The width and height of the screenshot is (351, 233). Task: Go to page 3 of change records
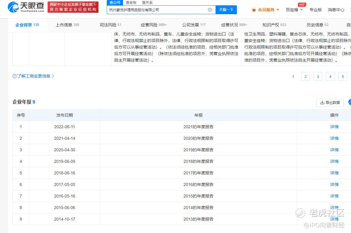[318, 77]
